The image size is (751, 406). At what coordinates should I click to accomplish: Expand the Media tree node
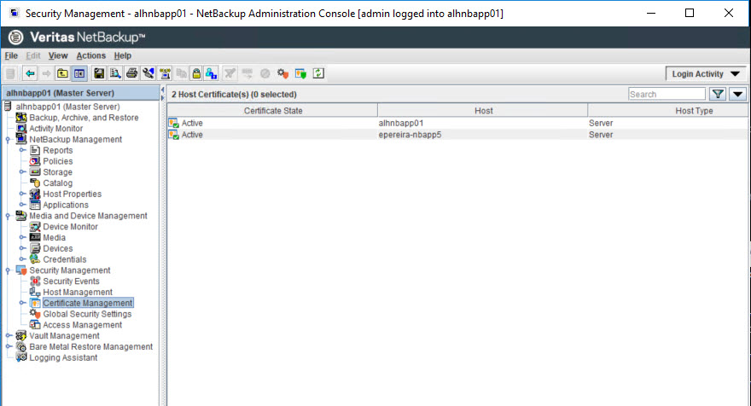click(x=22, y=237)
